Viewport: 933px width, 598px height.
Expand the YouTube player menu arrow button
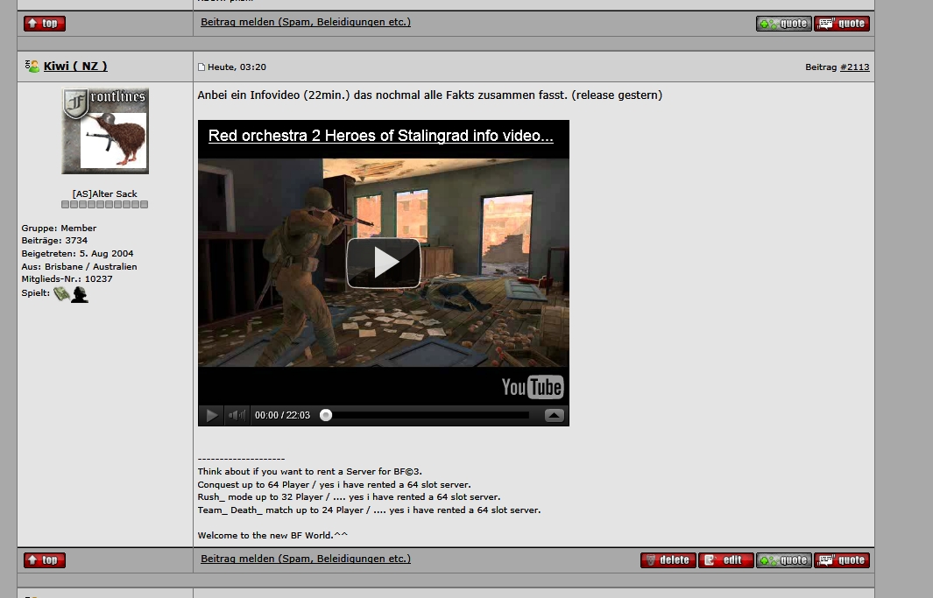[554, 415]
